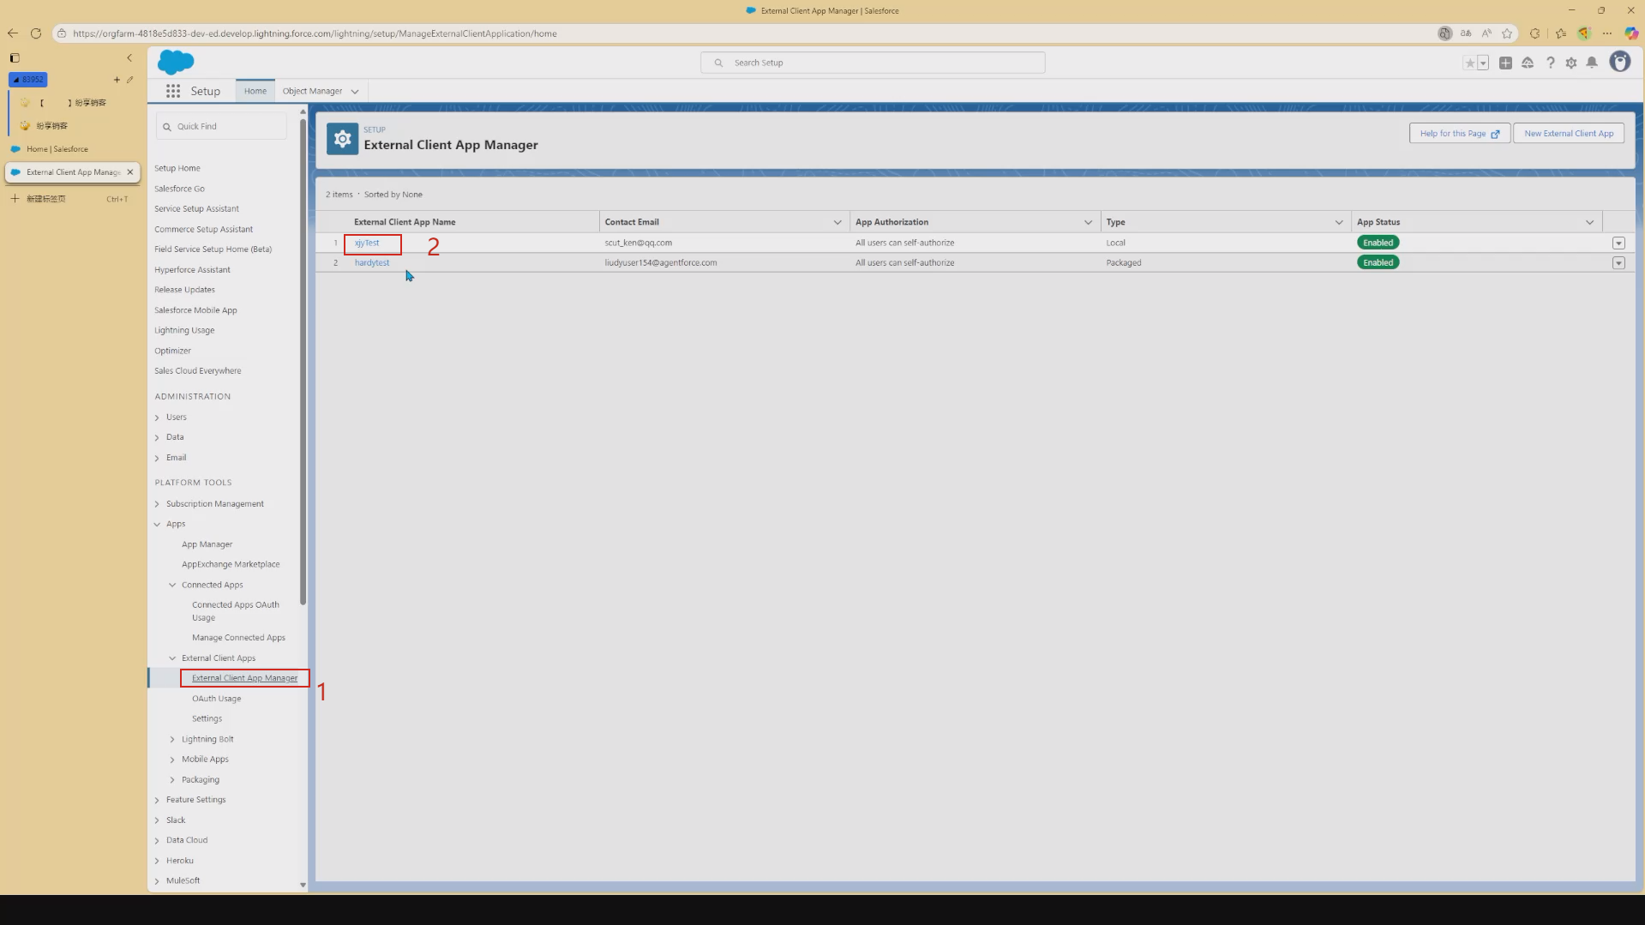1645x925 pixels.
Task: Open the Copilot icon in browser toolbar
Action: (1631, 33)
